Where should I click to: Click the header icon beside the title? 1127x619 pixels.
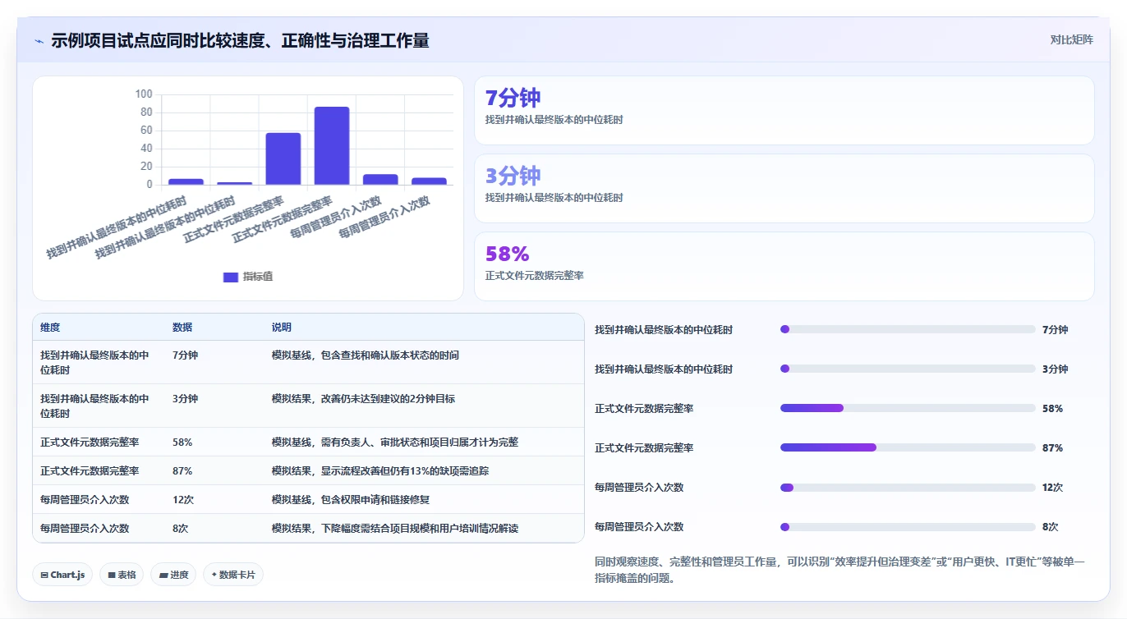[39, 41]
